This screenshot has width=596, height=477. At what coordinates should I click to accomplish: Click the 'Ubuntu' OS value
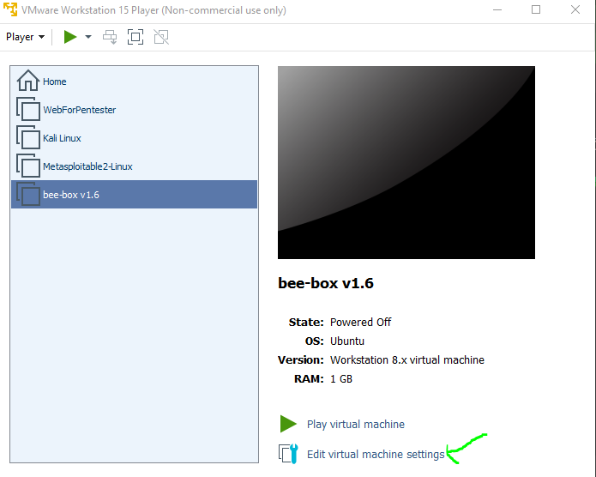347,341
